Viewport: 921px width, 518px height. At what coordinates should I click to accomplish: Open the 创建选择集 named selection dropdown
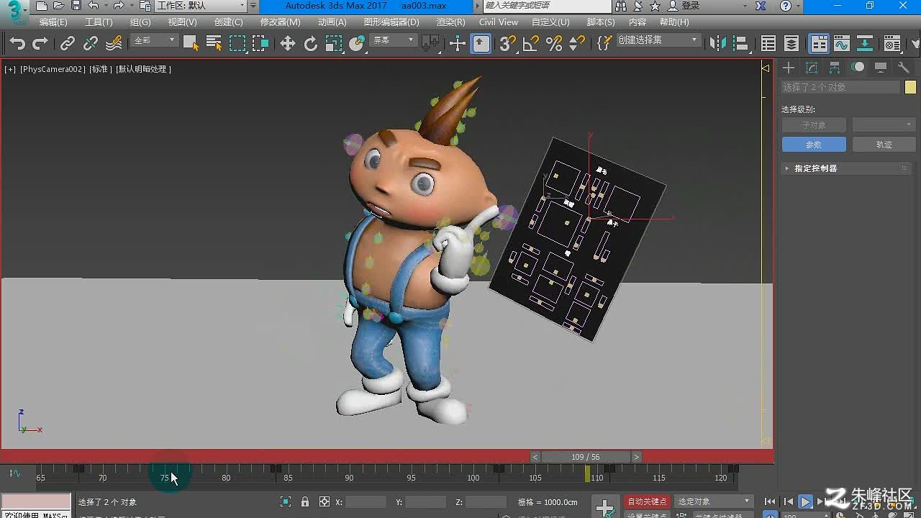pos(658,40)
